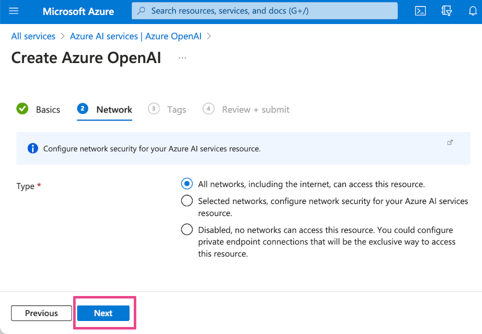Click the Network step tab
The width and height of the screenshot is (482, 334).
tap(114, 109)
